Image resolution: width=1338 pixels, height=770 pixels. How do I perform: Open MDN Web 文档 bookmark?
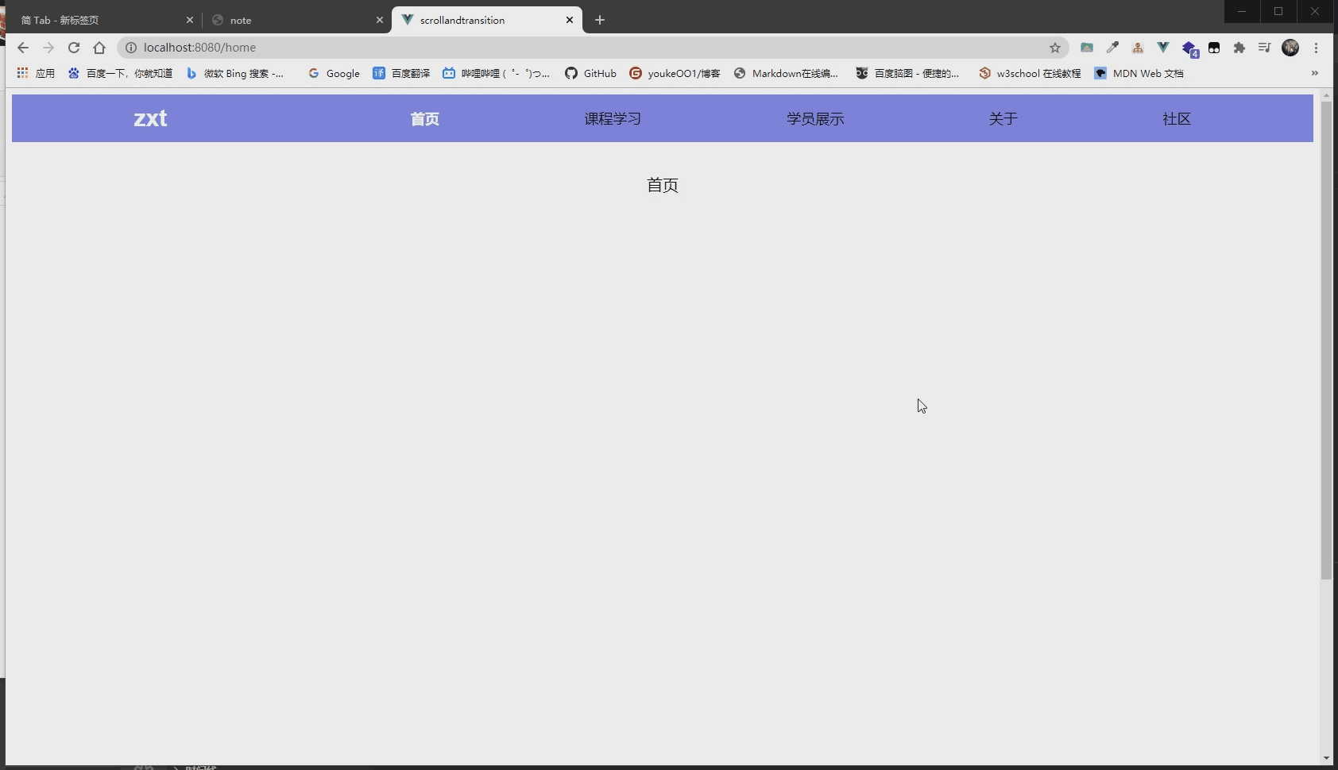[1139, 73]
